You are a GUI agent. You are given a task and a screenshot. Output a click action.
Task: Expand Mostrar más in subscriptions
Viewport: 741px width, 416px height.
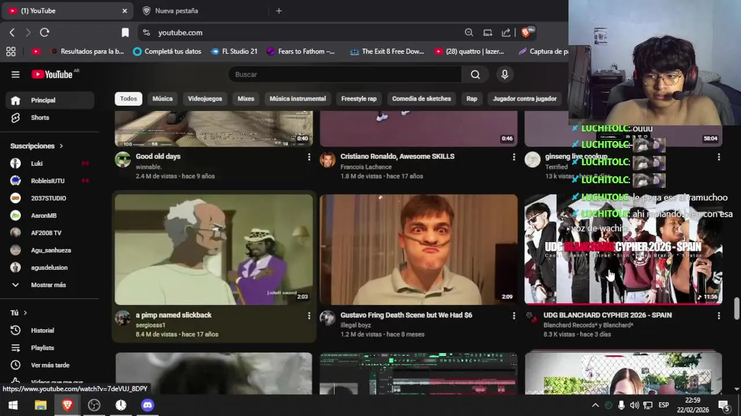coord(47,285)
